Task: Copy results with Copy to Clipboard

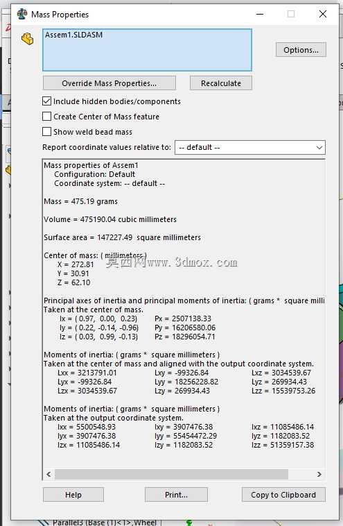Action: (283, 495)
